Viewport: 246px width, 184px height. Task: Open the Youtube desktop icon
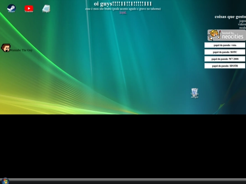click(x=29, y=9)
